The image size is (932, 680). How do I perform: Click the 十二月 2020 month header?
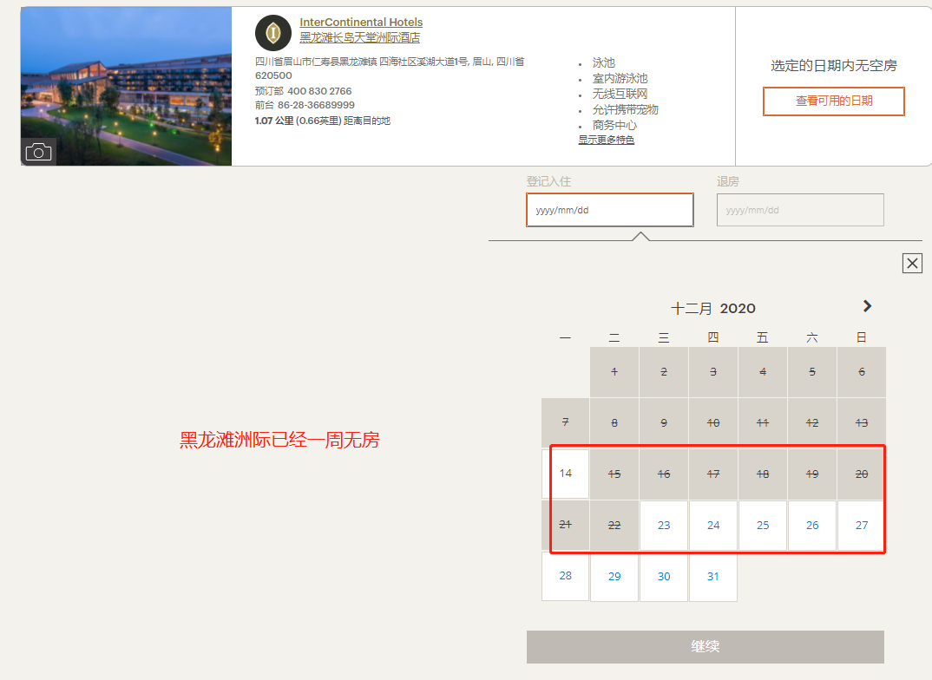(x=713, y=308)
